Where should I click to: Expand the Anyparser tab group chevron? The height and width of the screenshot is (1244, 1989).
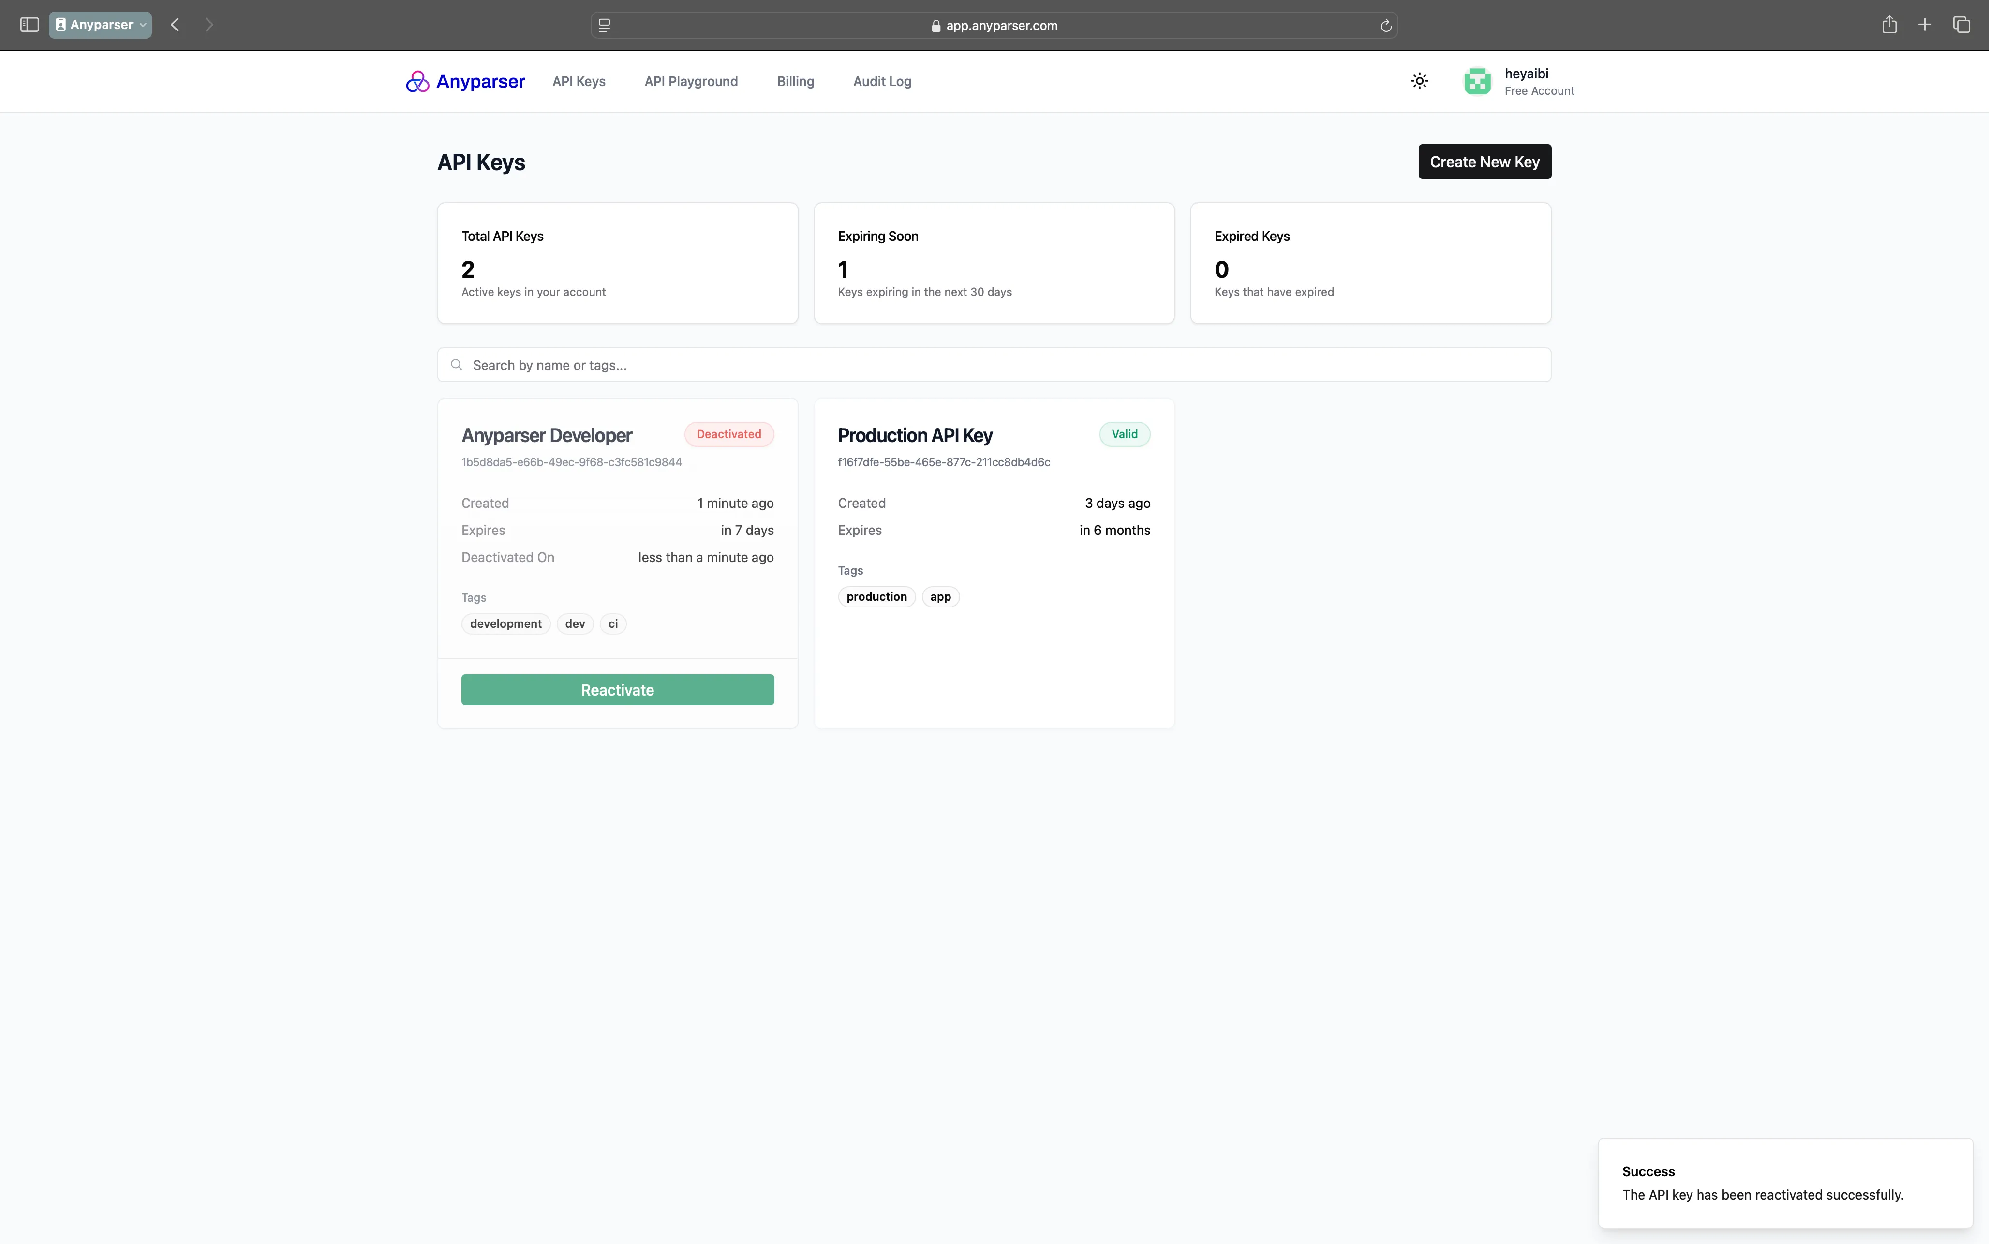(x=141, y=25)
